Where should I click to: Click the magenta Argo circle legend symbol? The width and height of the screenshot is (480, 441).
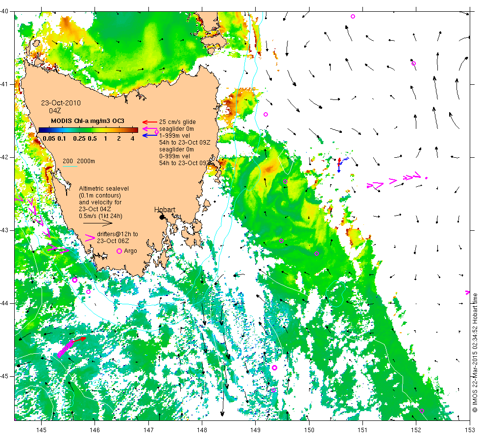[120, 251]
